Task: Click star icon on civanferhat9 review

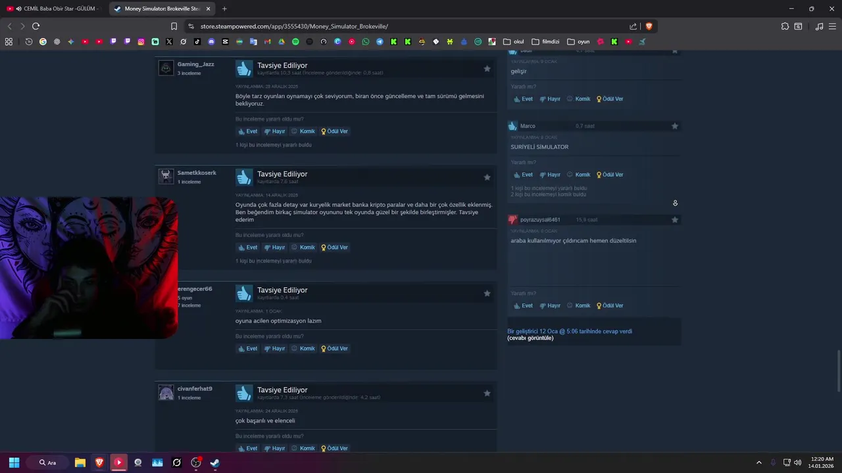Action: pos(487,393)
